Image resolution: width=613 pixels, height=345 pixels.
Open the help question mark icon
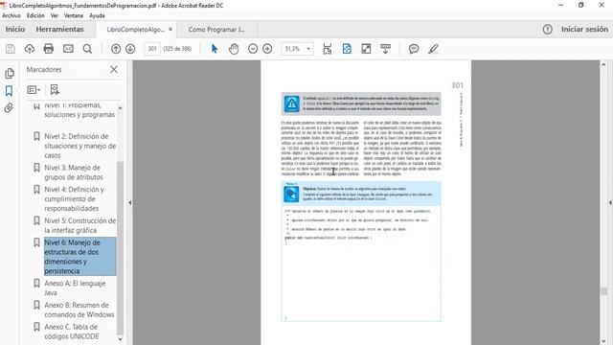(547, 30)
